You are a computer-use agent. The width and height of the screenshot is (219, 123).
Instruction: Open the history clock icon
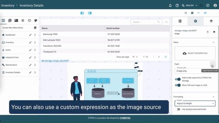pyautogui.click(x=29, y=20)
